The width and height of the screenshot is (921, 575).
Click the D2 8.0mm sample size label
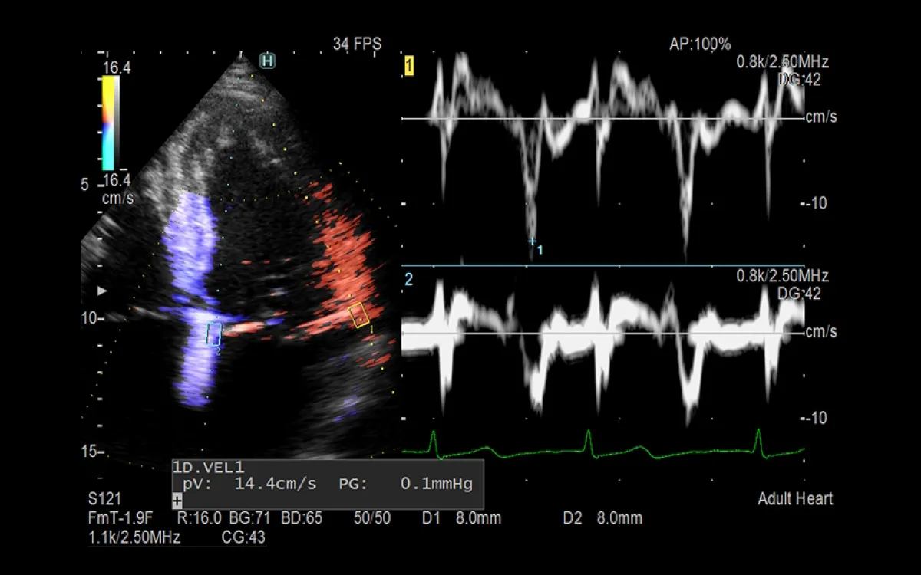click(x=602, y=518)
